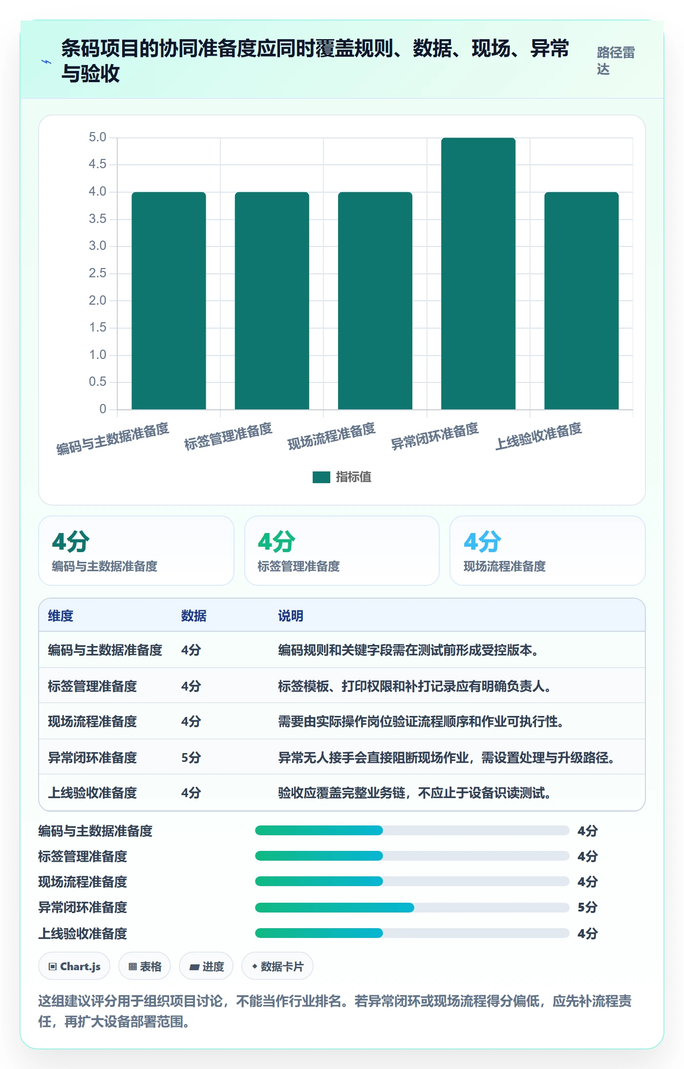684x1069 pixels.
Task: Click the bar icon in 进度 chip
Action: [x=194, y=967]
